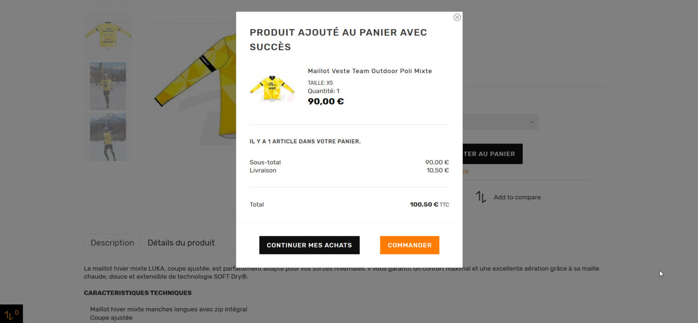Click Add to compare link

coord(517,197)
